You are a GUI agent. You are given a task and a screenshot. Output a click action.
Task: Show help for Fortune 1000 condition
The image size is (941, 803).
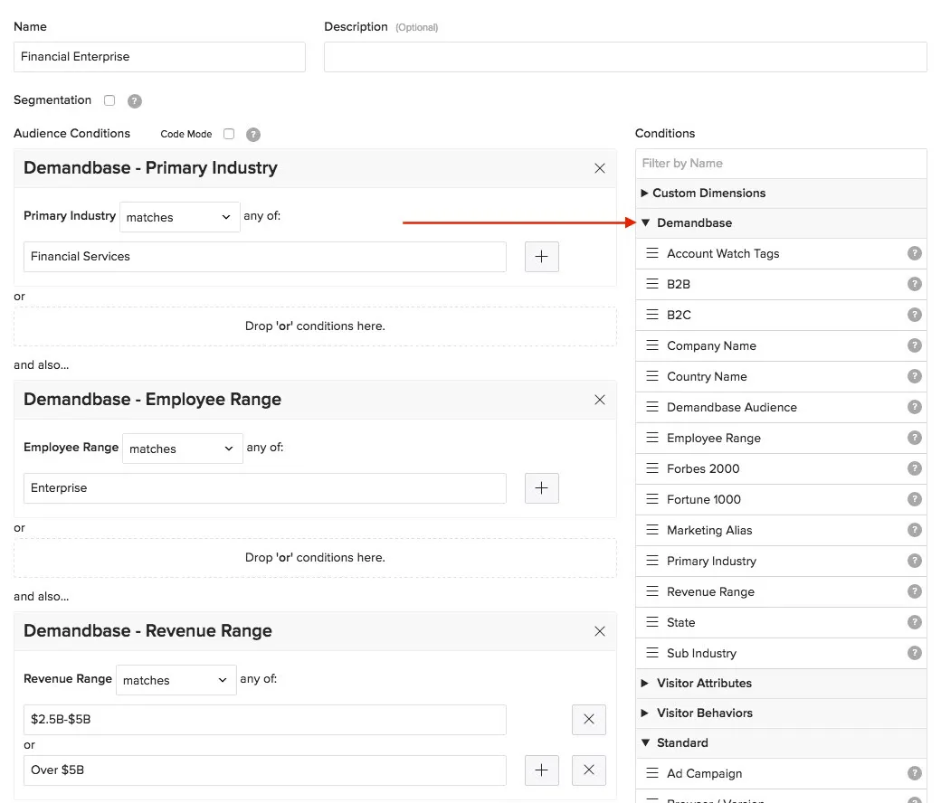(914, 499)
